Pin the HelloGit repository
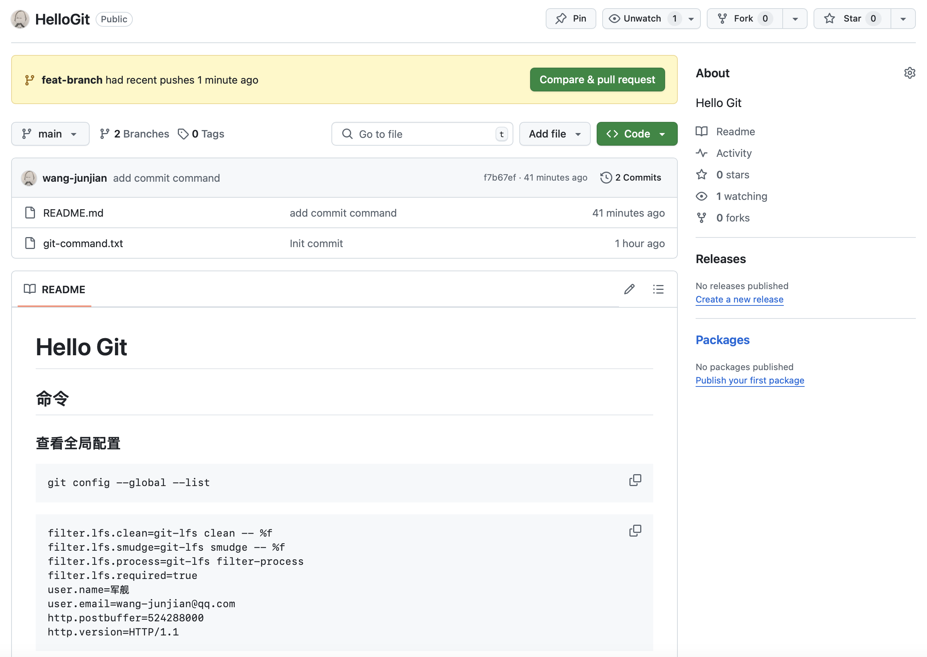Image resolution: width=927 pixels, height=657 pixels. pos(571,19)
